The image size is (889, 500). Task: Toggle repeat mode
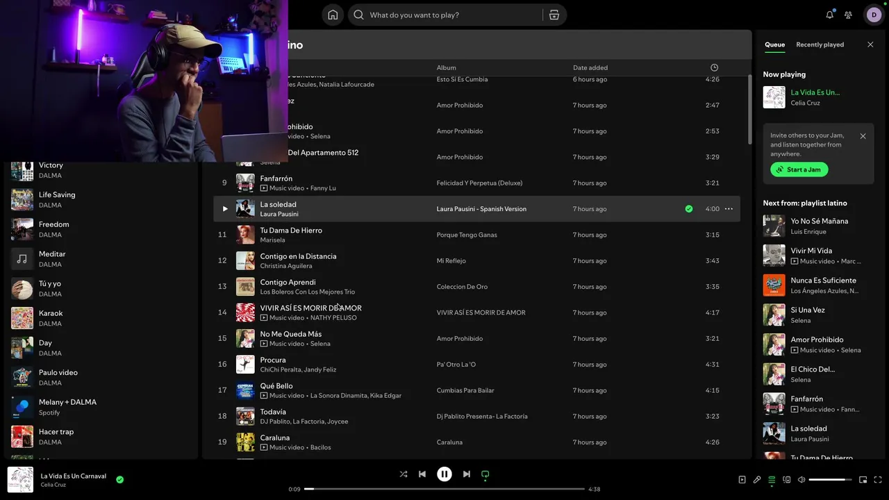pos(485,474)
